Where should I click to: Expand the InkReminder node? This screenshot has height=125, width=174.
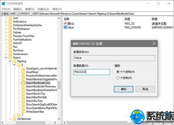(x=10, y=119)
